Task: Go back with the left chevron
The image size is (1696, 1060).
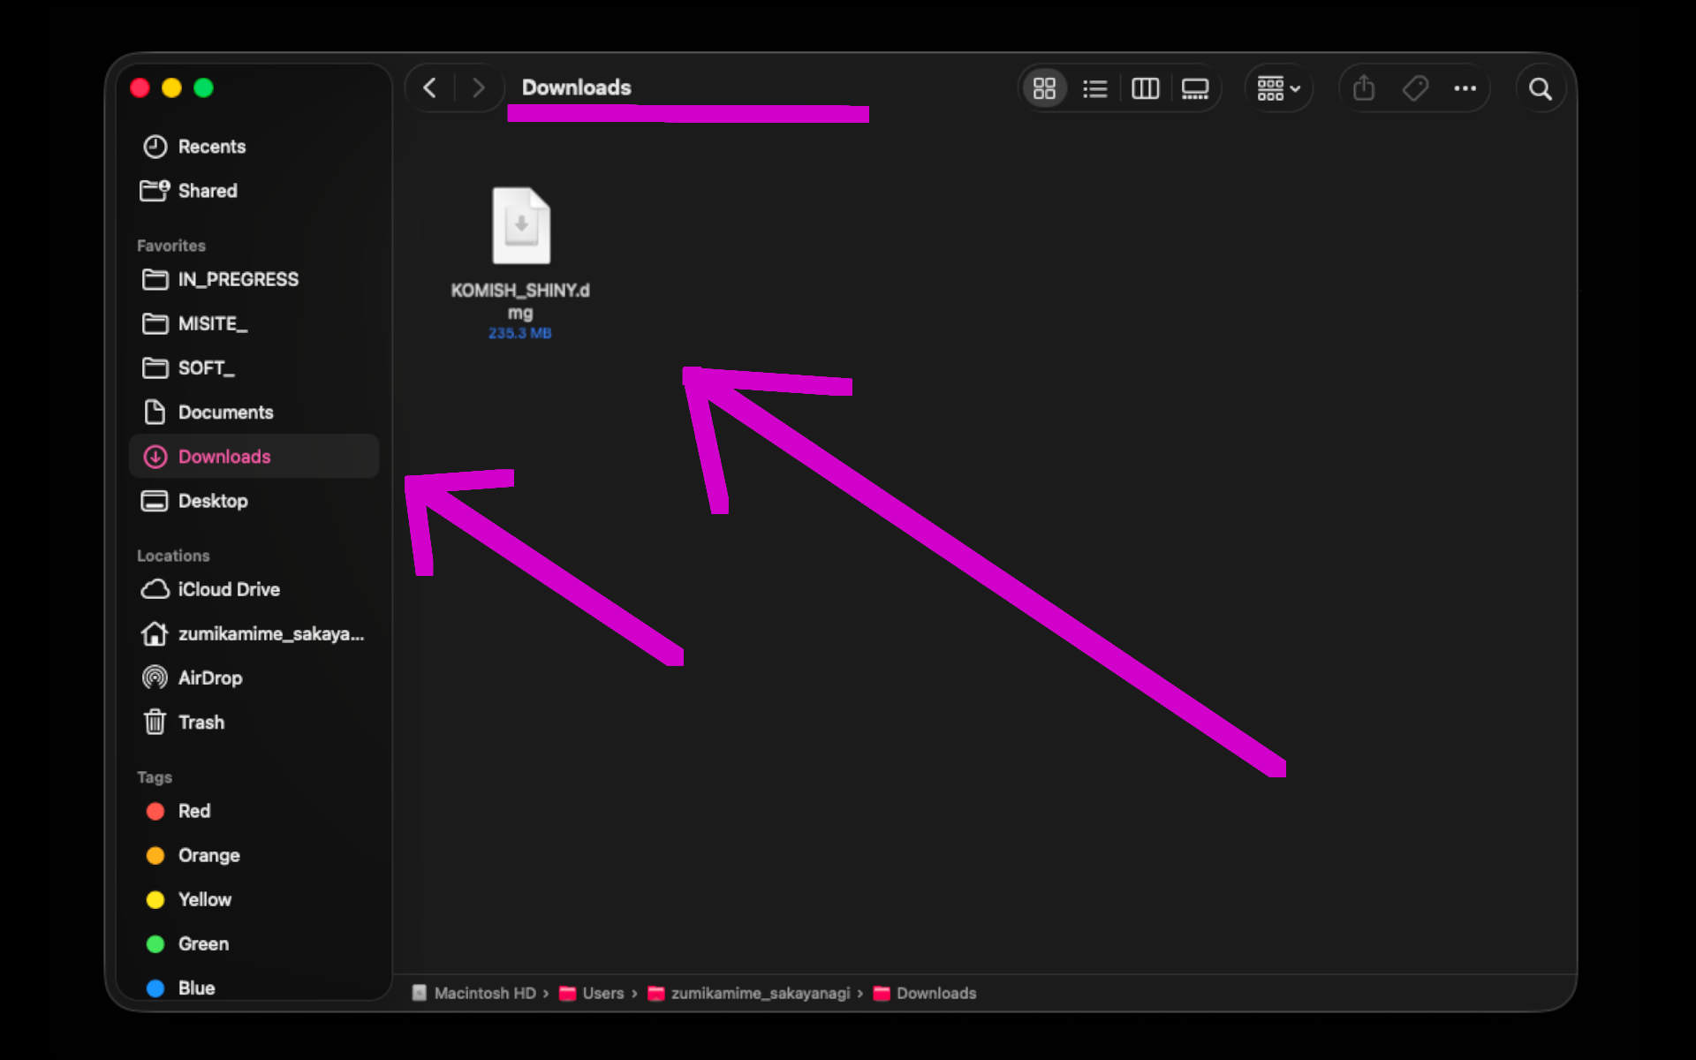Action: click(430, 88)
